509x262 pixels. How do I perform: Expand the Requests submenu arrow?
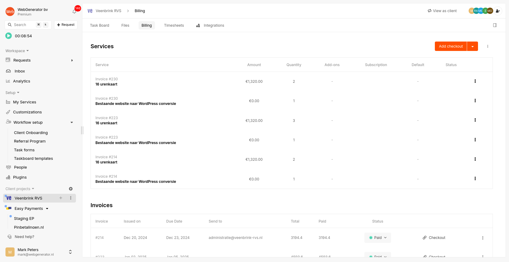coord(72,60)
